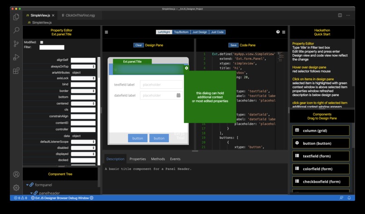Open the alwaysOnTop dropdown
Screen dimensions: 365x214
tap(83, 67)
